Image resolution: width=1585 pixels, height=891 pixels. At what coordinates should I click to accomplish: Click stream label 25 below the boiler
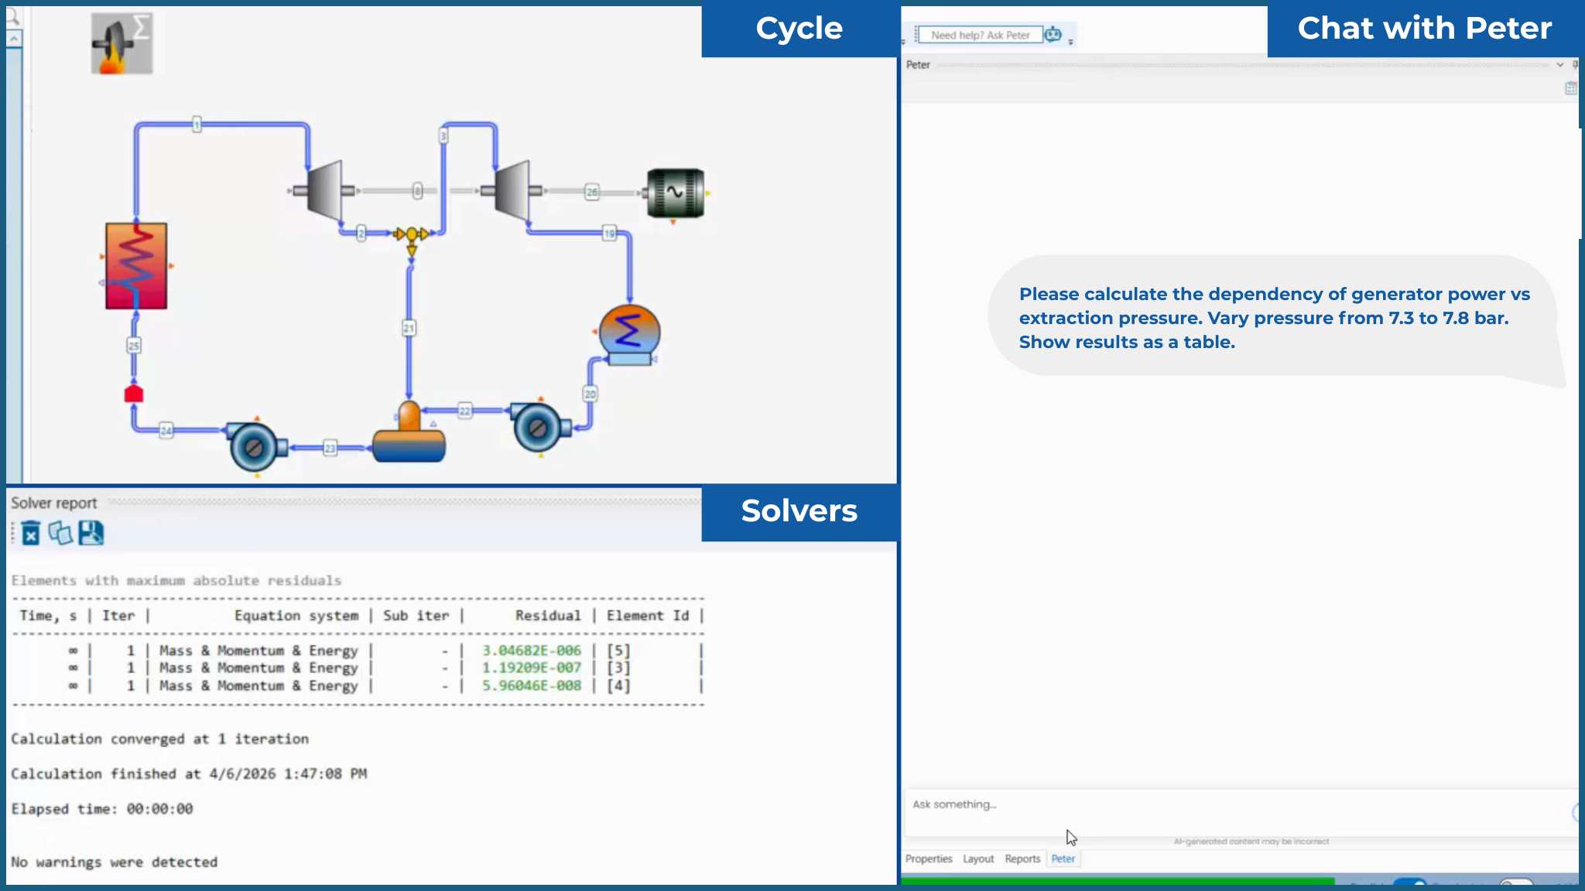click(x=134, y=345)
